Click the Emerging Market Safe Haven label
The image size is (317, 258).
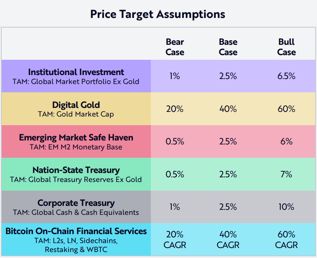coord(76,137)
